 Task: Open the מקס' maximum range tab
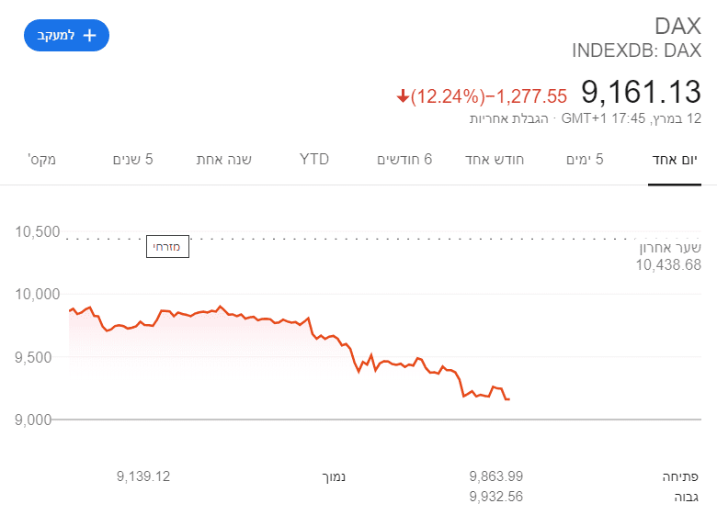tap(42, 160)
